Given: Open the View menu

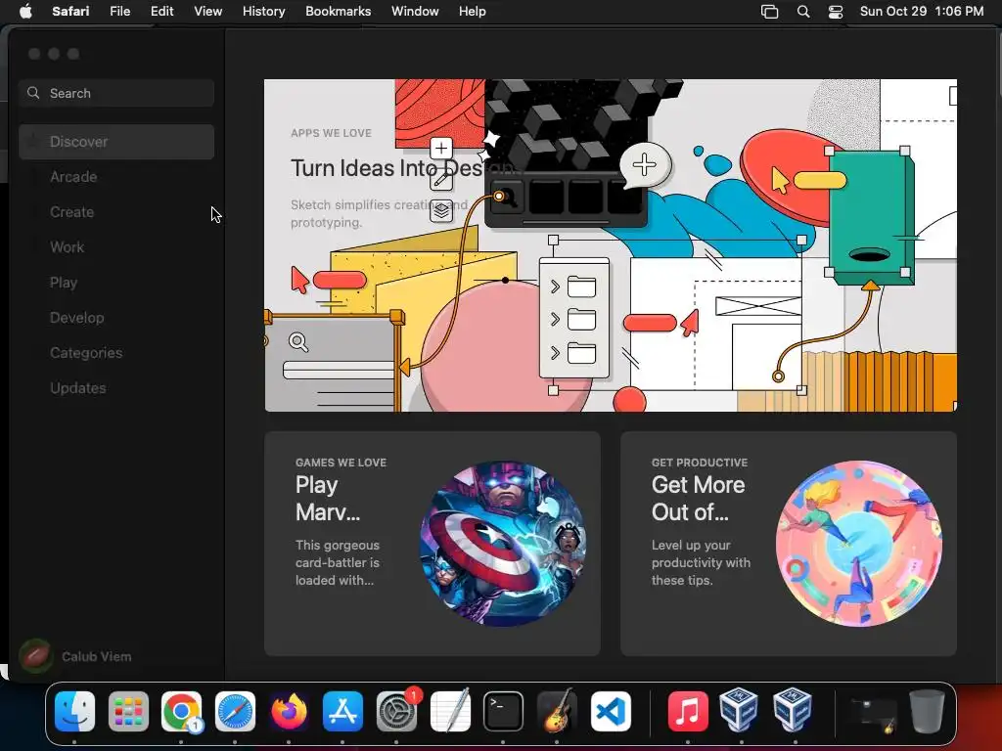Looking at the screenshot, I should click(x=207, y=11).
